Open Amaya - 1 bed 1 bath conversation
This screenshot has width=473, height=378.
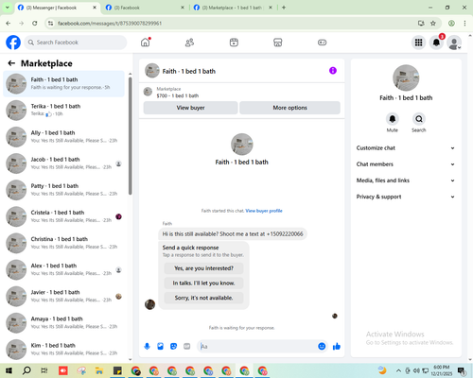click(x=64, y=323)
